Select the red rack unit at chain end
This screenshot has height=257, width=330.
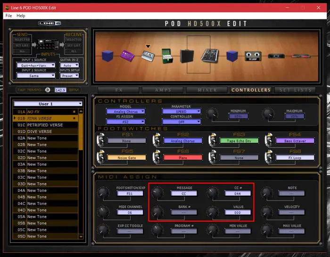(301, 56)
